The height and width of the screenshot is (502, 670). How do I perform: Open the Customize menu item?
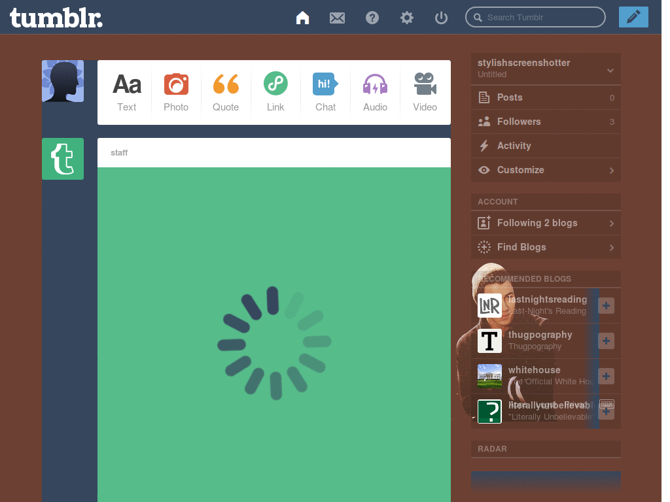[x=546, y=170]
